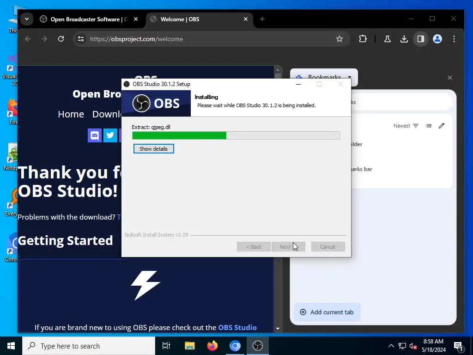This screenshot has height=355, width=473.
Task: Select the Chrome taskbar icon
Action: click(235, 346)
